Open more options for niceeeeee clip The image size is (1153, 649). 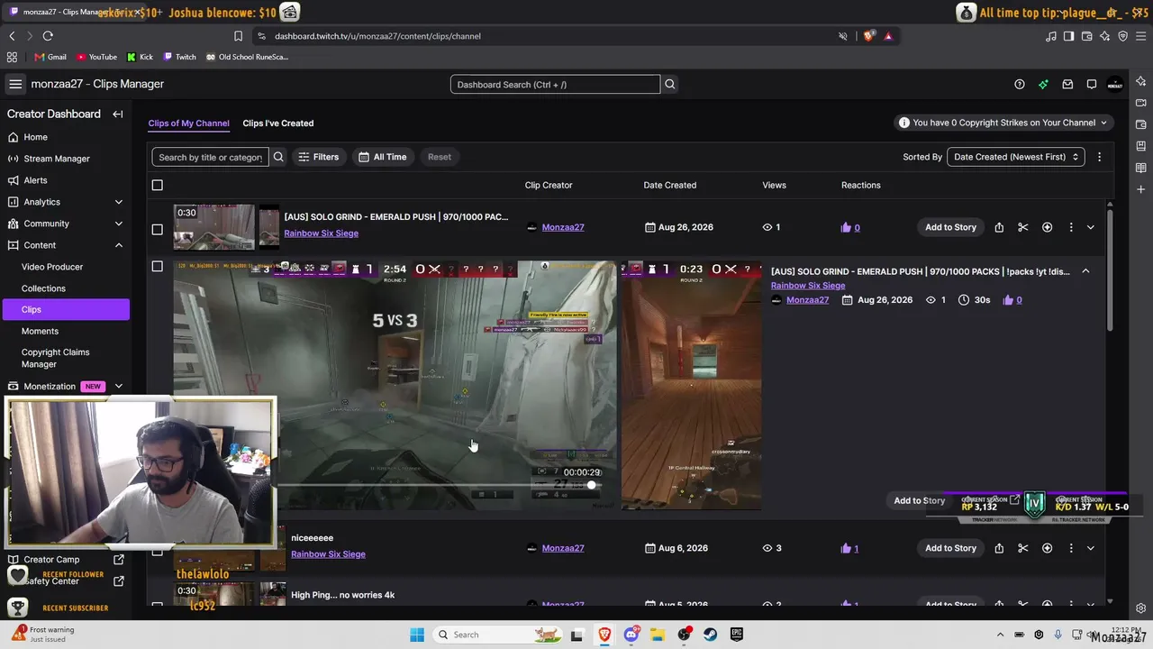pyautogui.click(x=1071, y=548)
